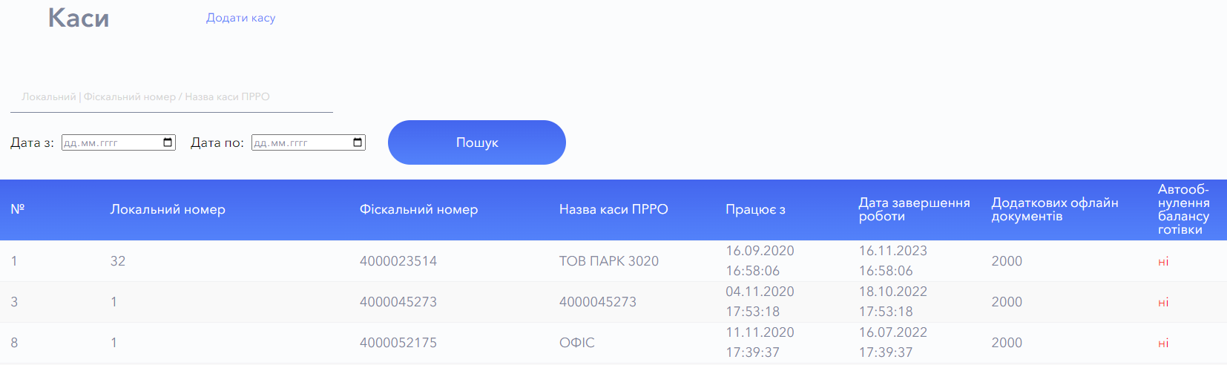Open calendar picker for 'Дата по' field

[358, 142]
